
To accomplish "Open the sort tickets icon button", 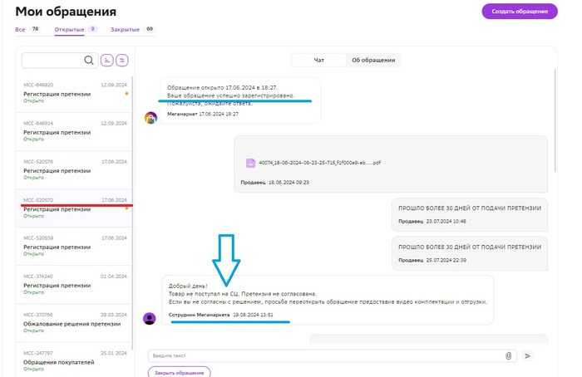I will tap(107, 60).
